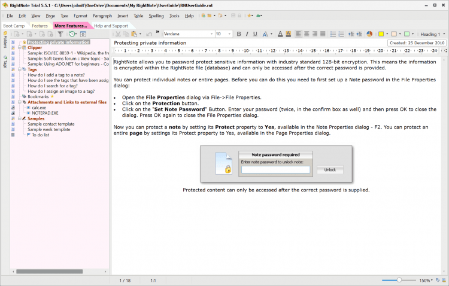Viewport: 449px width, 286px height.
Task: Click the open folder icon in menu toolbar
Action: tap(210, 16)
